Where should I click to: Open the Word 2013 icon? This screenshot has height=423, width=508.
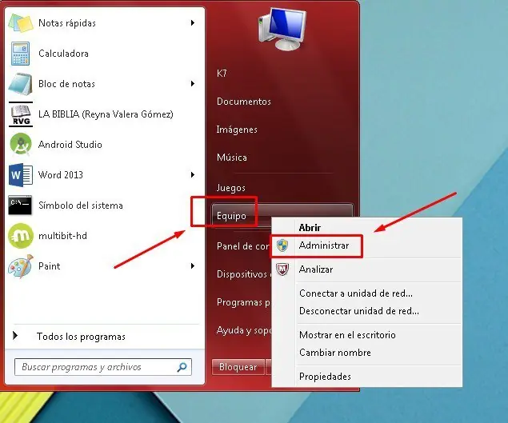tap(21, 175)
